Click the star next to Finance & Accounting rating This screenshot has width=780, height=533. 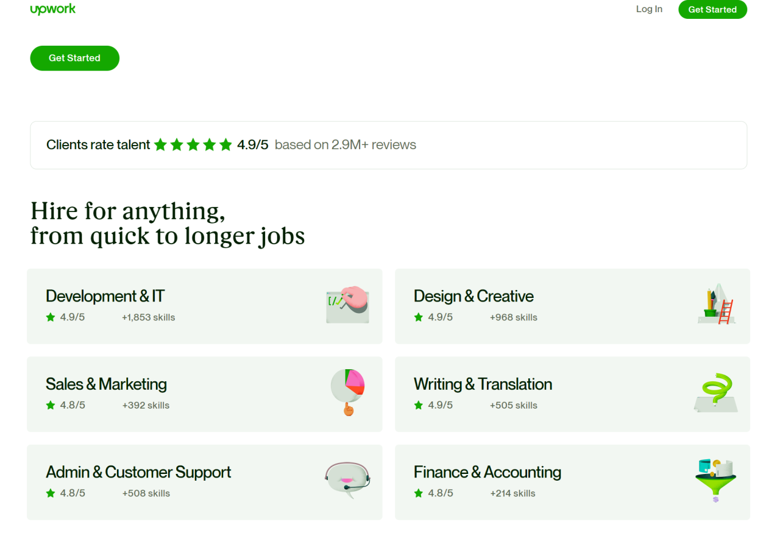pyautogui.click(x=419, y=493)
